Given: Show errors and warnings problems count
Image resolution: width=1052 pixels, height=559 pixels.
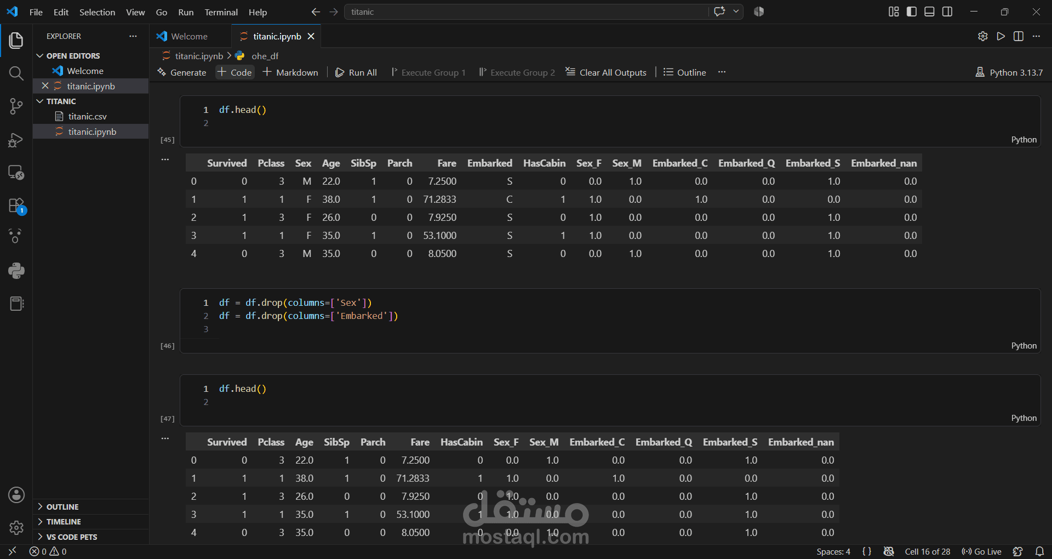Looking at the screenshot, I should coord(48,551).
